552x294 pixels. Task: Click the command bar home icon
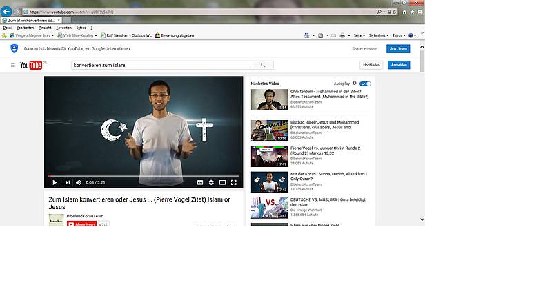(x=306, y=35)
